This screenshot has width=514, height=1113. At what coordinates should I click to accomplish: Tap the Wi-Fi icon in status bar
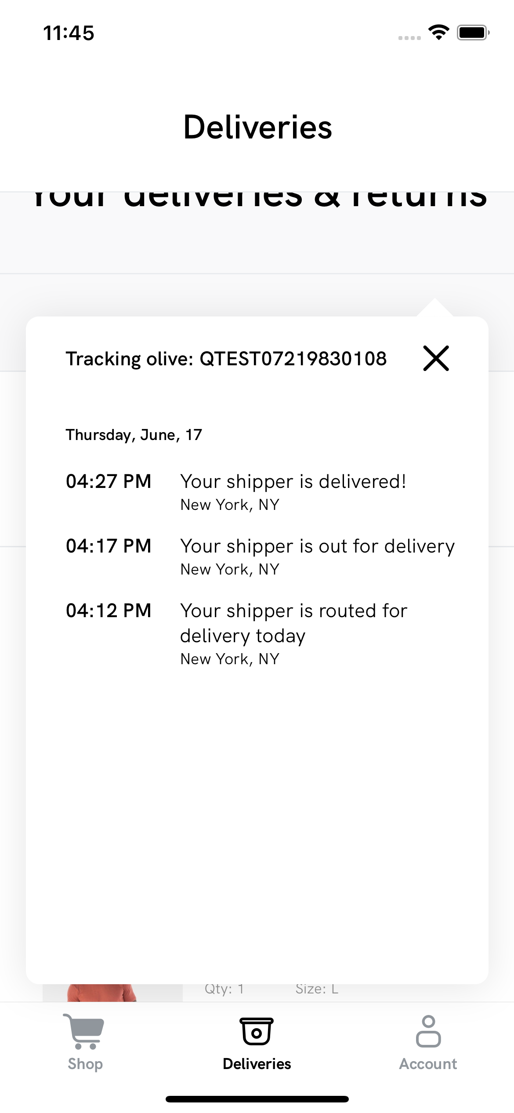tap(438, 33)
